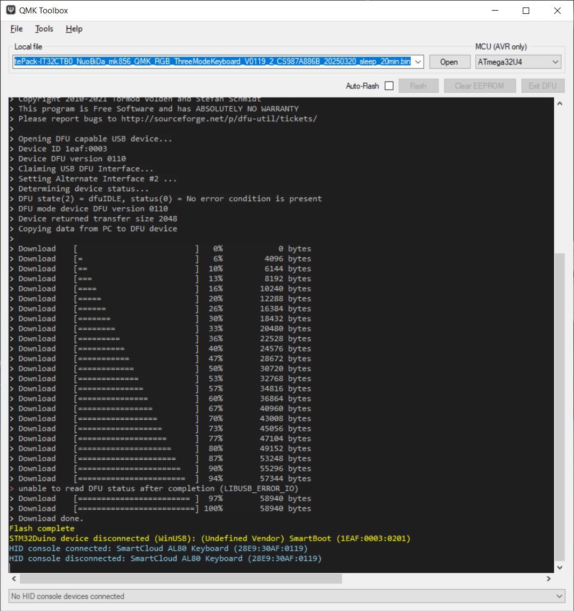Click the 'MCU (AVR only)' label
The image size is (574, 611).
[501, 46]
